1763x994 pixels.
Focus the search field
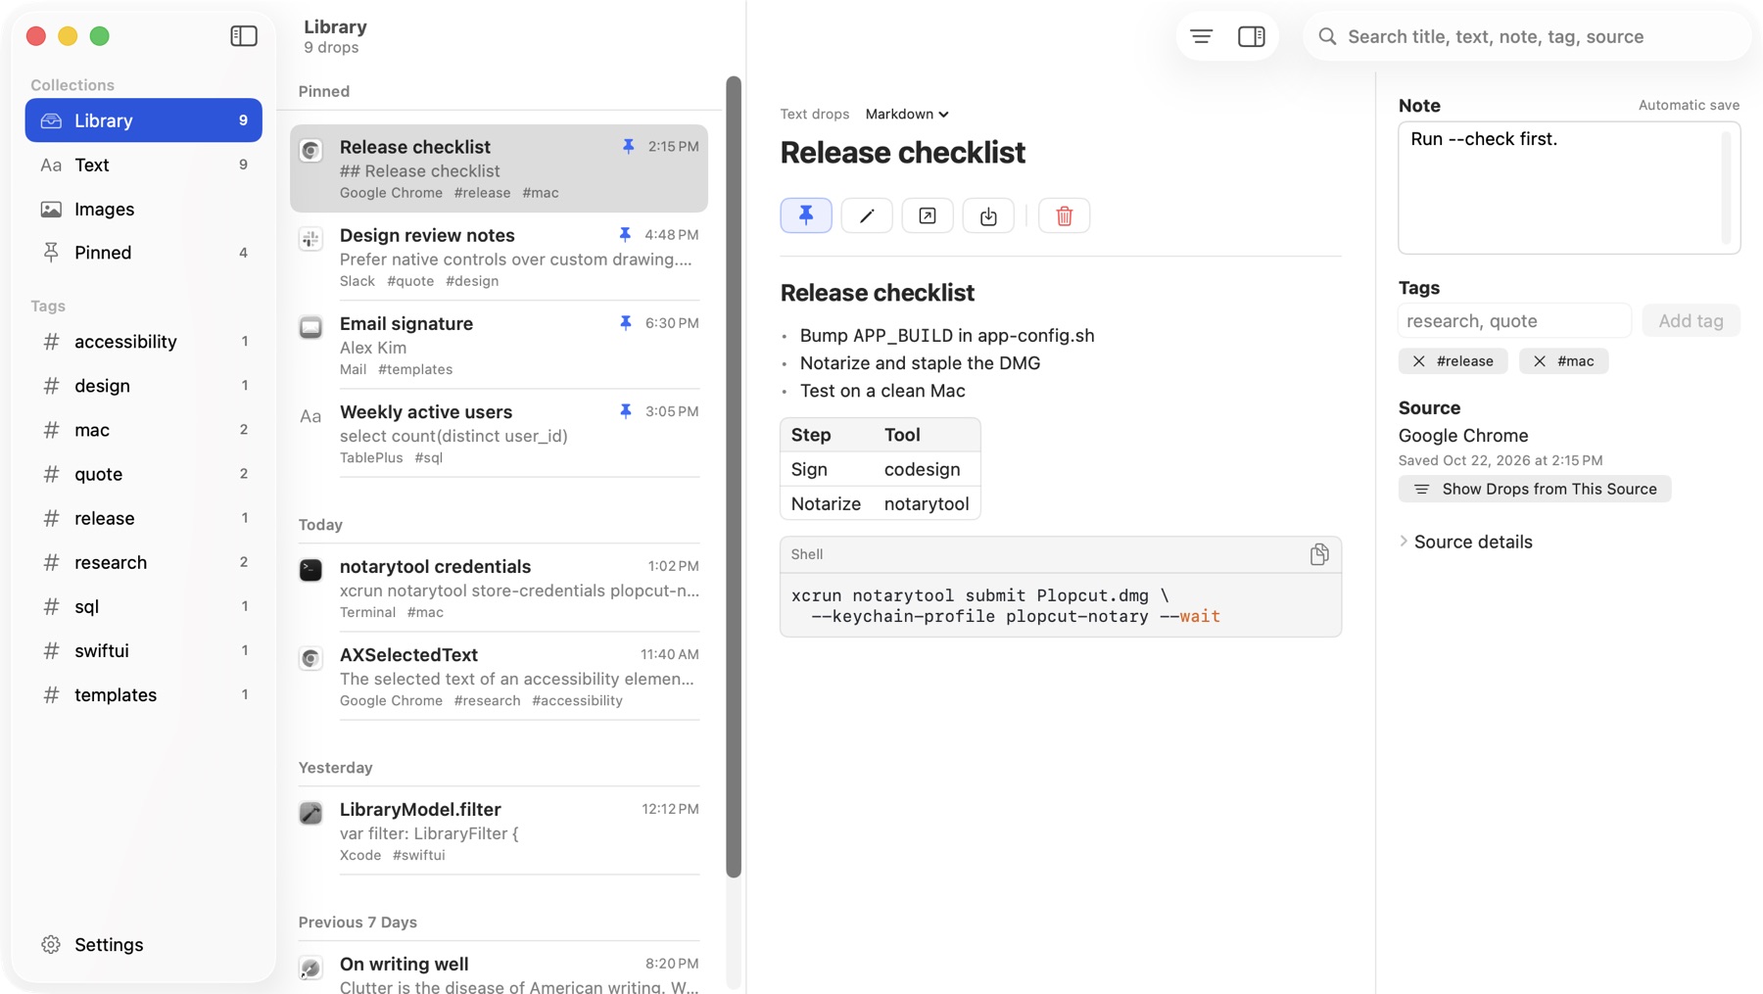(1528, 36)
